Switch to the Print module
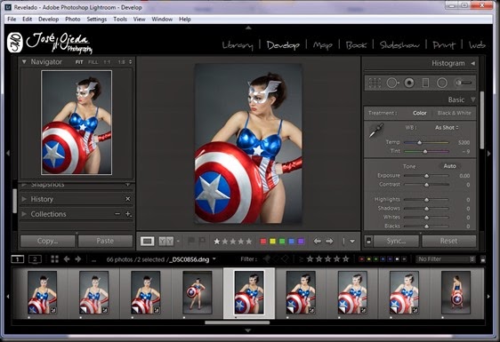This screenshot has width=500, height=342. pyautogui.click(x=444, y=45)
